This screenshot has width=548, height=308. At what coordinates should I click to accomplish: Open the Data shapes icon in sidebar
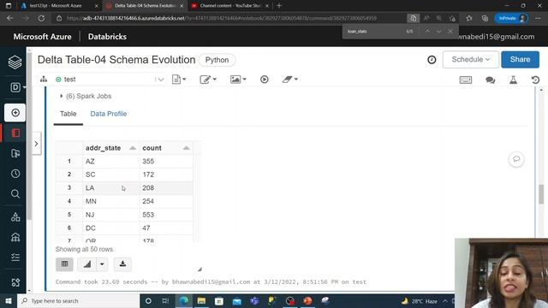(x=15, y=217)
